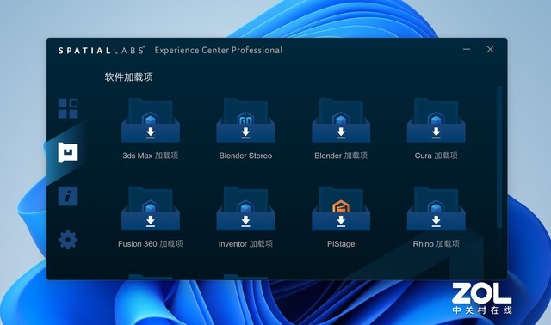The height and width of the screenshot is (325, 551).
Task: Click the Rhino 加载项 label
Action: [436, 244]
